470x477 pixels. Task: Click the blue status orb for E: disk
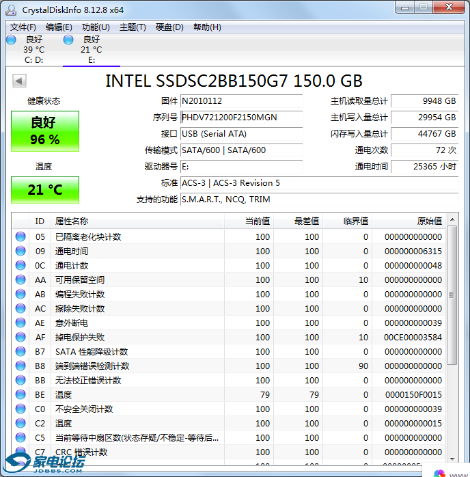tap(68, 40)
